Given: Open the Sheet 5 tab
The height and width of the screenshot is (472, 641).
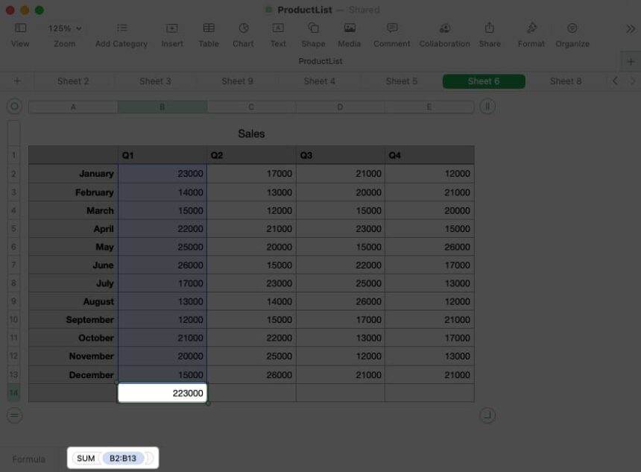Looking at the screenshot, I should coord(401,81).
